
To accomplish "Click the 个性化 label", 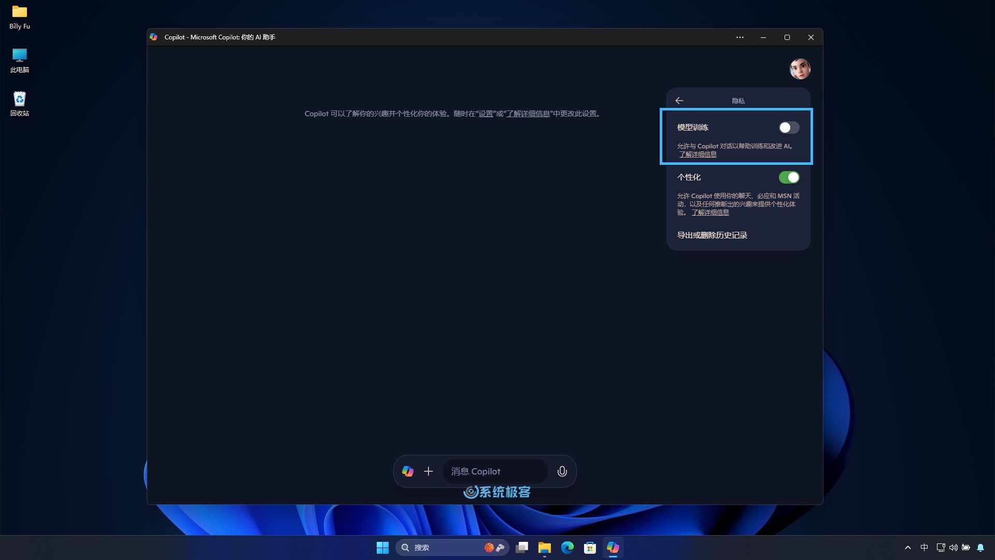I will [x=689, y=177].
